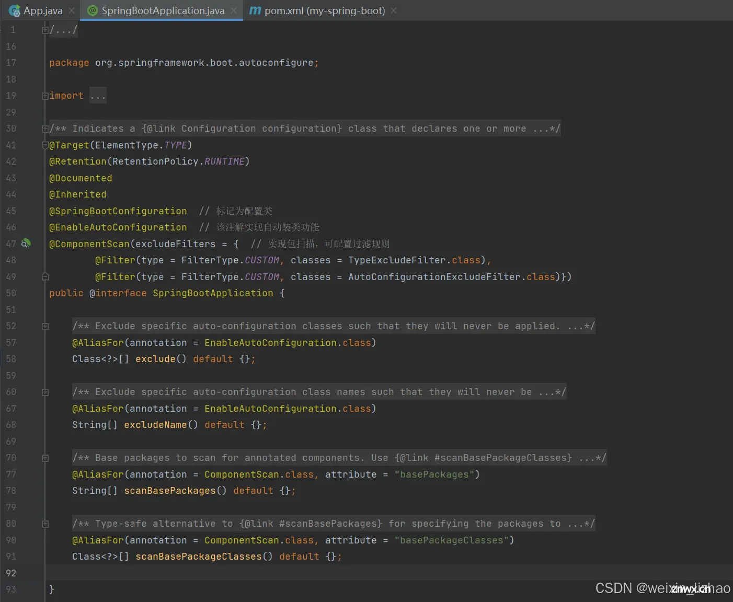The width and height of the screenshot is (733, 602).
Task: Click the closing brace on line 93
Action: [x=52, y=589]
